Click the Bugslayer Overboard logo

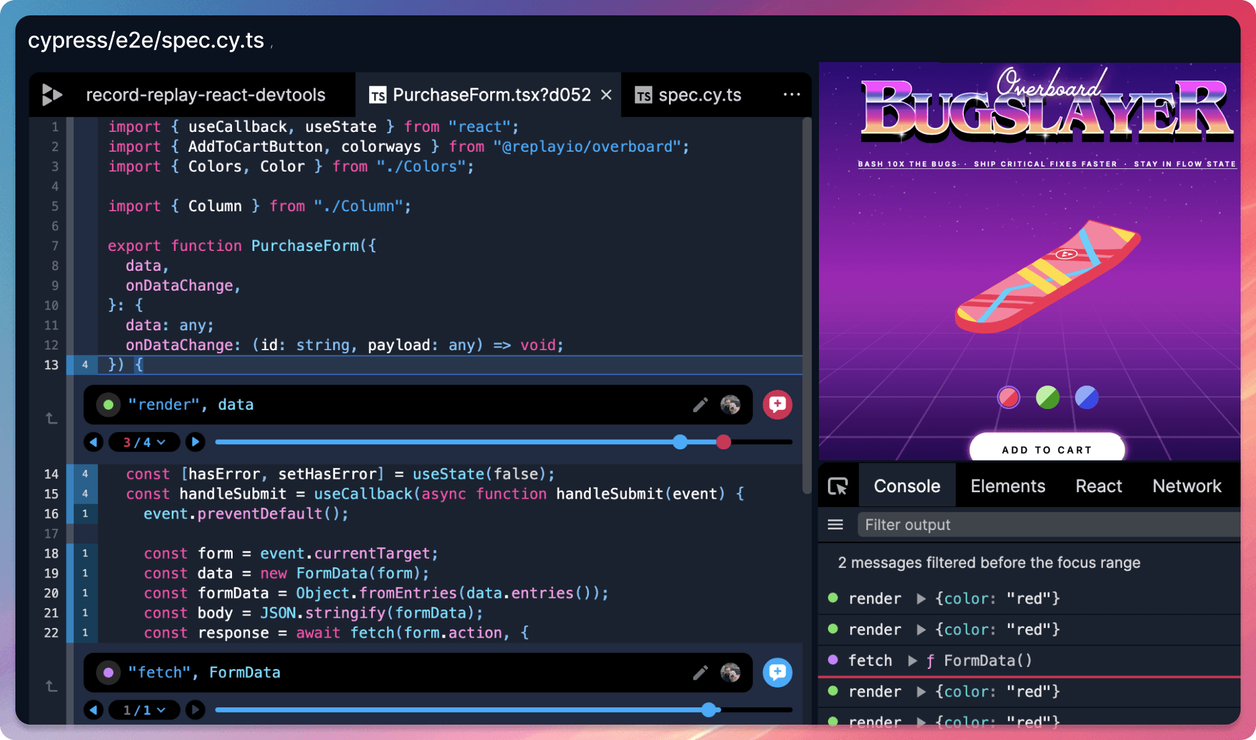1046,107
